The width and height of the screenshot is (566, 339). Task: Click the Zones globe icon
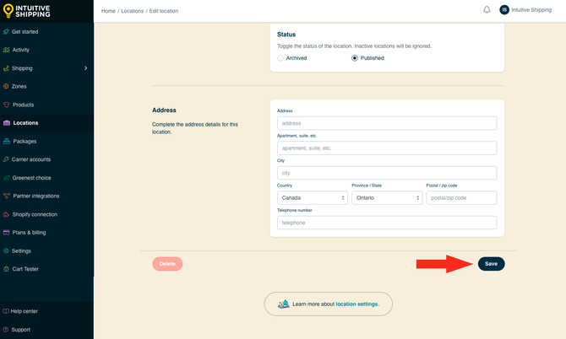tap(6, 87)
